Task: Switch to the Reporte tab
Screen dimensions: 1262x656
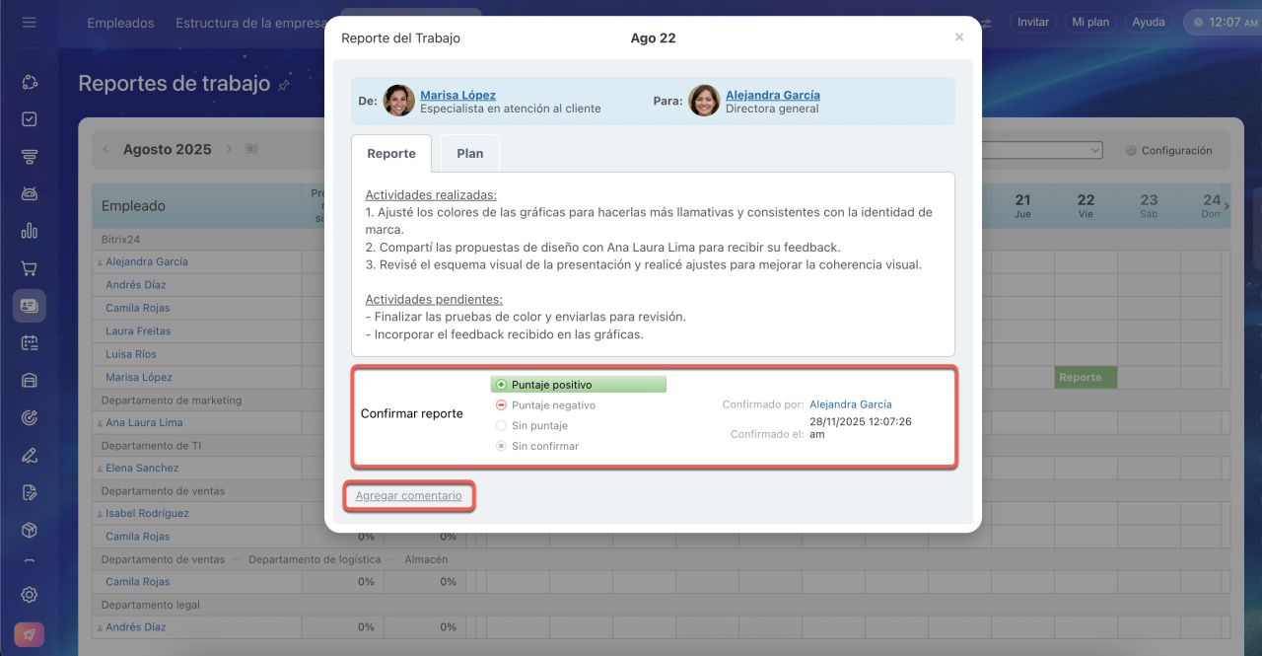Action: (391, 154)
